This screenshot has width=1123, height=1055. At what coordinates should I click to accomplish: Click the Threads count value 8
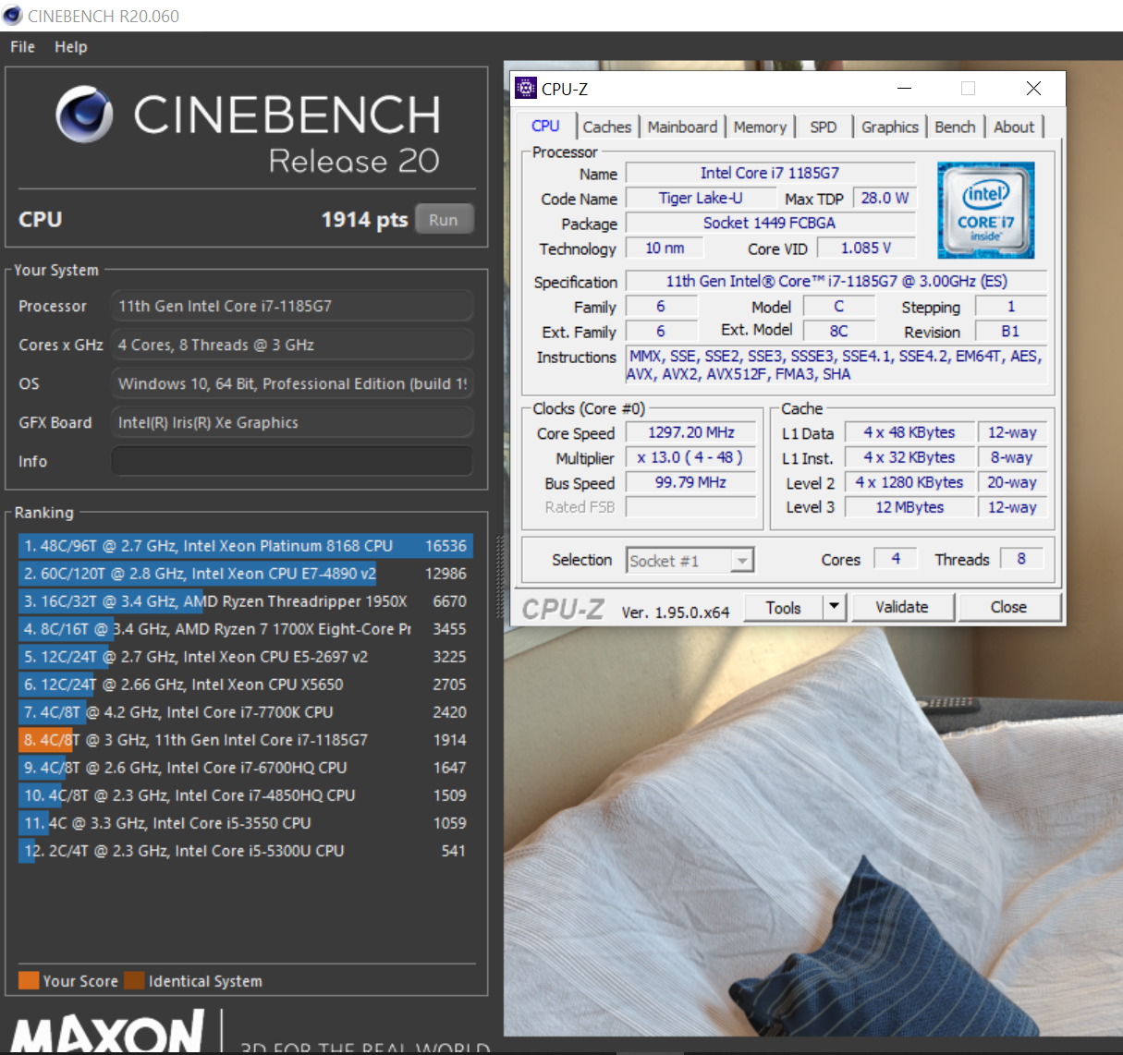pos(1021,559)
